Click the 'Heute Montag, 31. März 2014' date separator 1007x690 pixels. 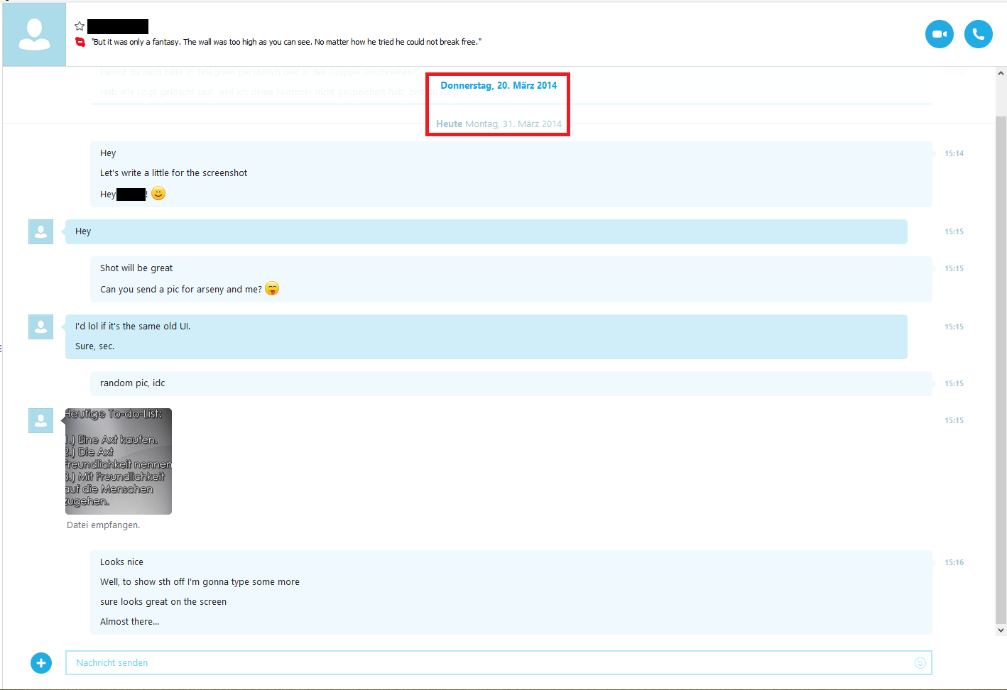(499, 124)
